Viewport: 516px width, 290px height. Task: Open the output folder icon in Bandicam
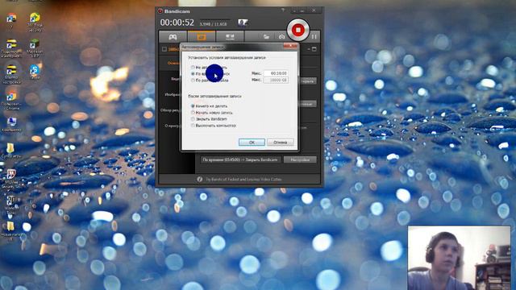point(266,37)
